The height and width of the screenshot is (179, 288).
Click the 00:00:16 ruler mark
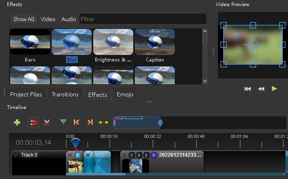[109, 136]
